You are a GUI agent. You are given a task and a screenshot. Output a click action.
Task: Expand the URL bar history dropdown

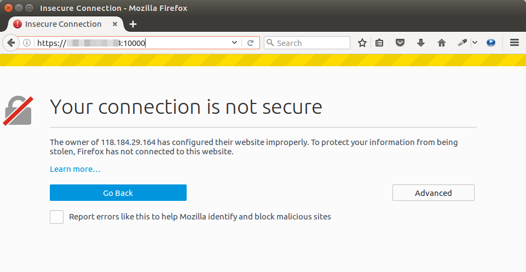tap(235, 43)
